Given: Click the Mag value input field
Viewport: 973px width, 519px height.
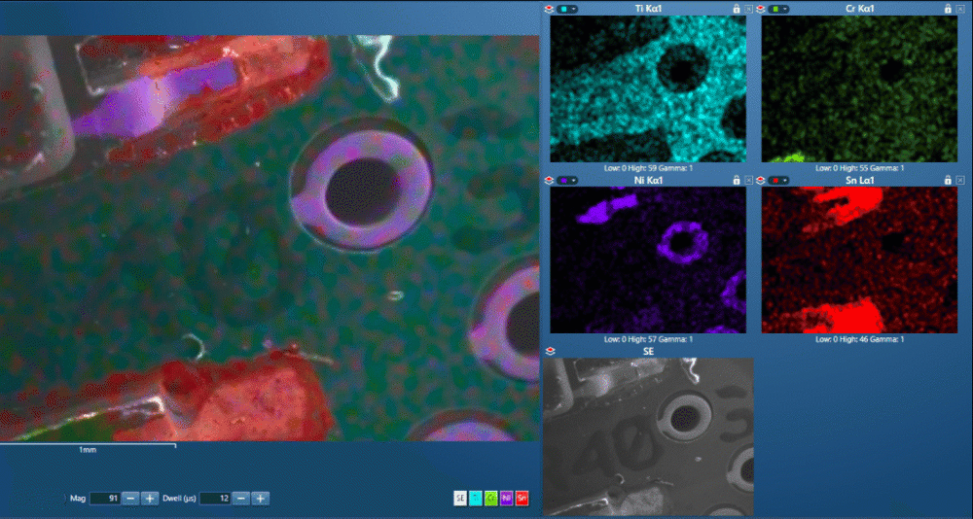Looking at the screenshot, I should [104, 499].
